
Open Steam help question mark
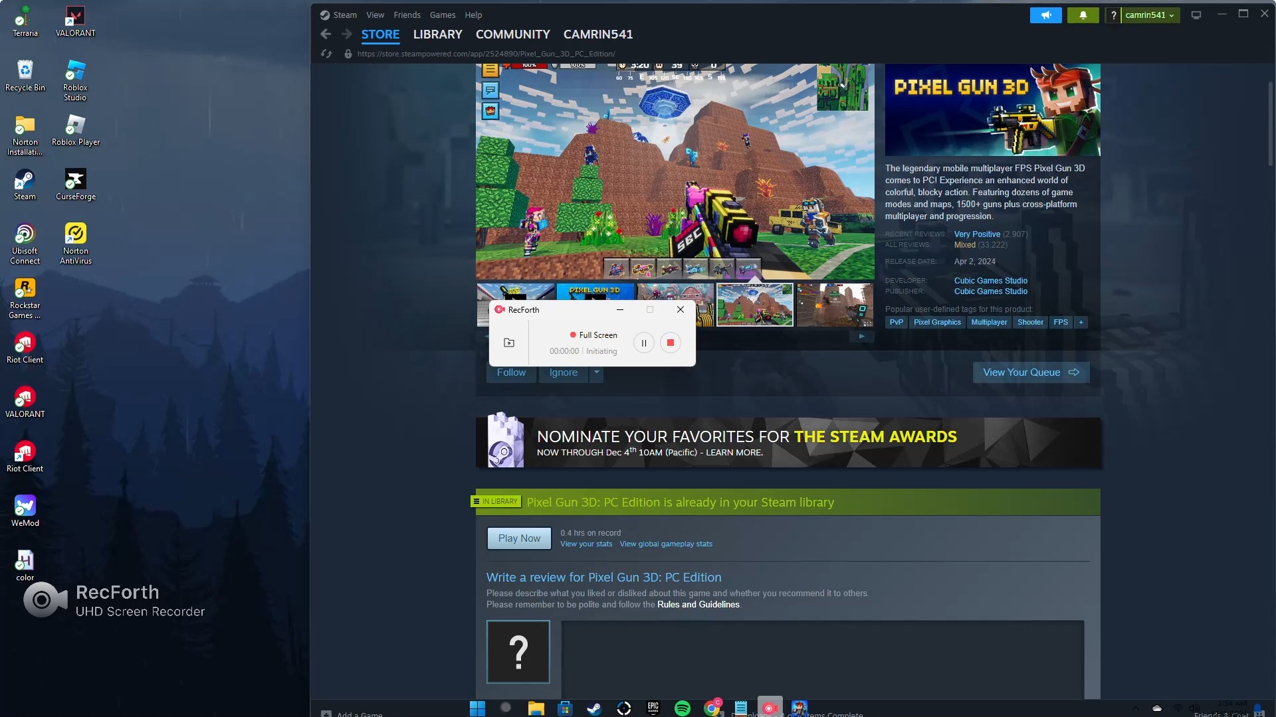[1113, 15]
